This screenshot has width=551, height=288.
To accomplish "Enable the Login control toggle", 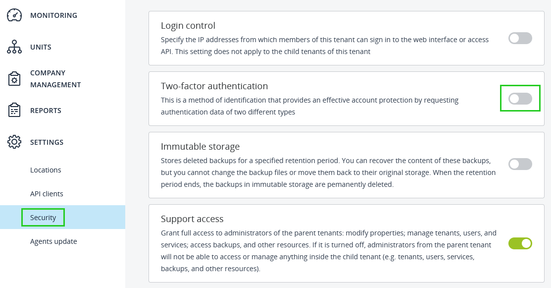I will coord(520,38).
